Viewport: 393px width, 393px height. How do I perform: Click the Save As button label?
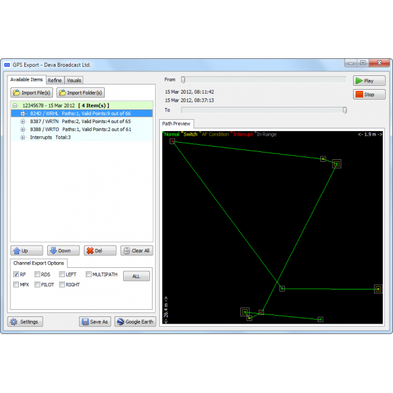click(x=99, y=322)
